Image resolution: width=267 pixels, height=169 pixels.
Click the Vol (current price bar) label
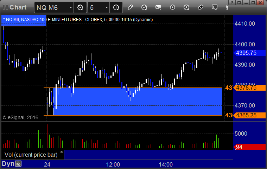click(31, 155)
